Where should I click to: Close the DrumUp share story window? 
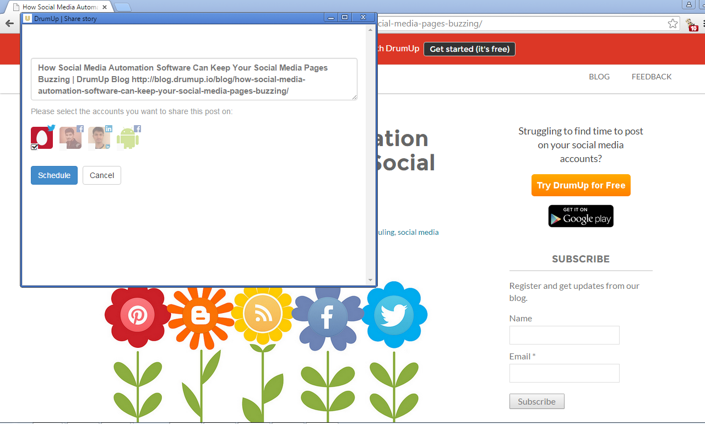363,18
